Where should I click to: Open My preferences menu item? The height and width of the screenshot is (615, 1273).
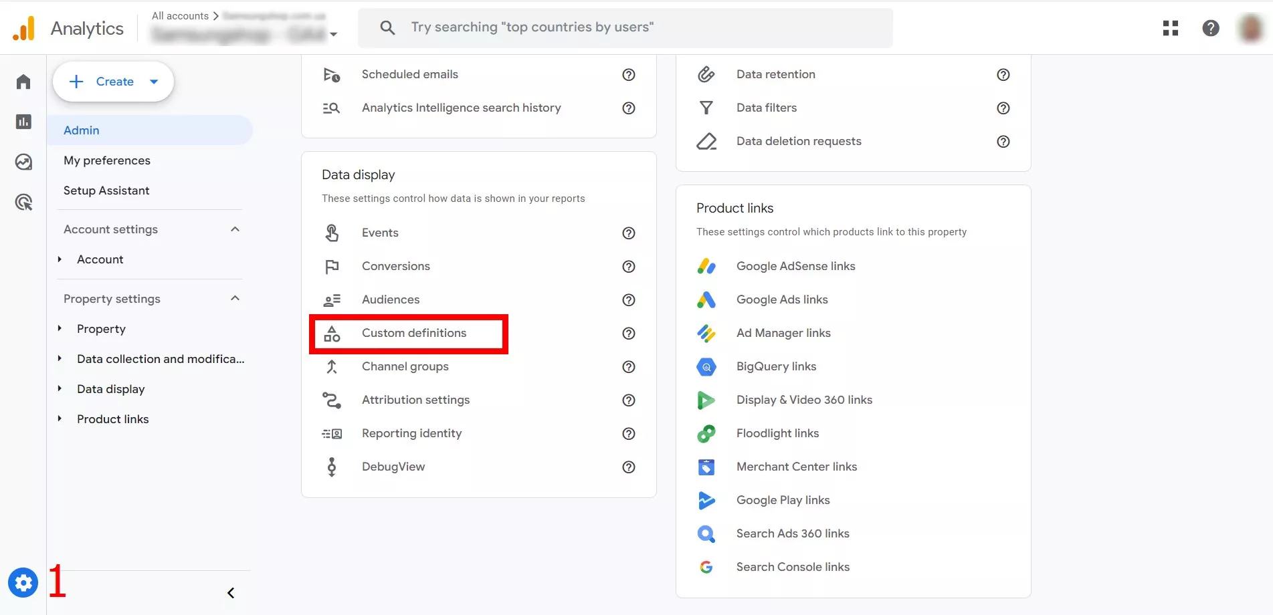point(107,160)
